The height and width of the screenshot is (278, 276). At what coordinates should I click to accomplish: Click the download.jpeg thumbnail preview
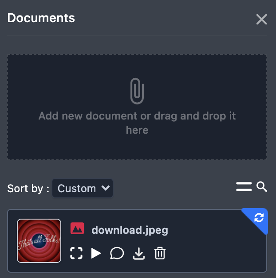click(39, 240)
